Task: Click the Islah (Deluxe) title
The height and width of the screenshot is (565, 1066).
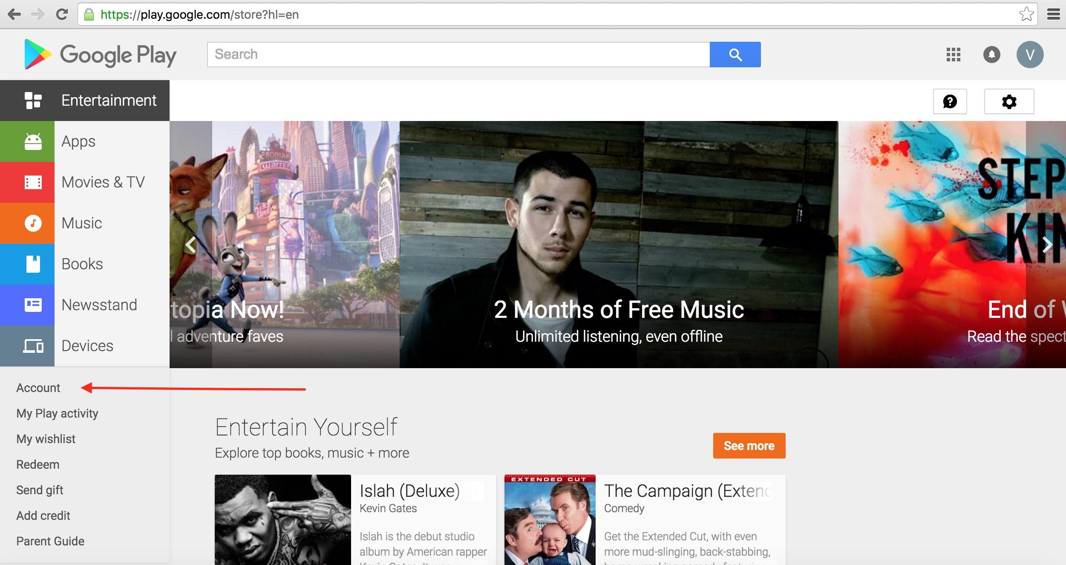Action: pyautogui.click(x=409, y=491)
